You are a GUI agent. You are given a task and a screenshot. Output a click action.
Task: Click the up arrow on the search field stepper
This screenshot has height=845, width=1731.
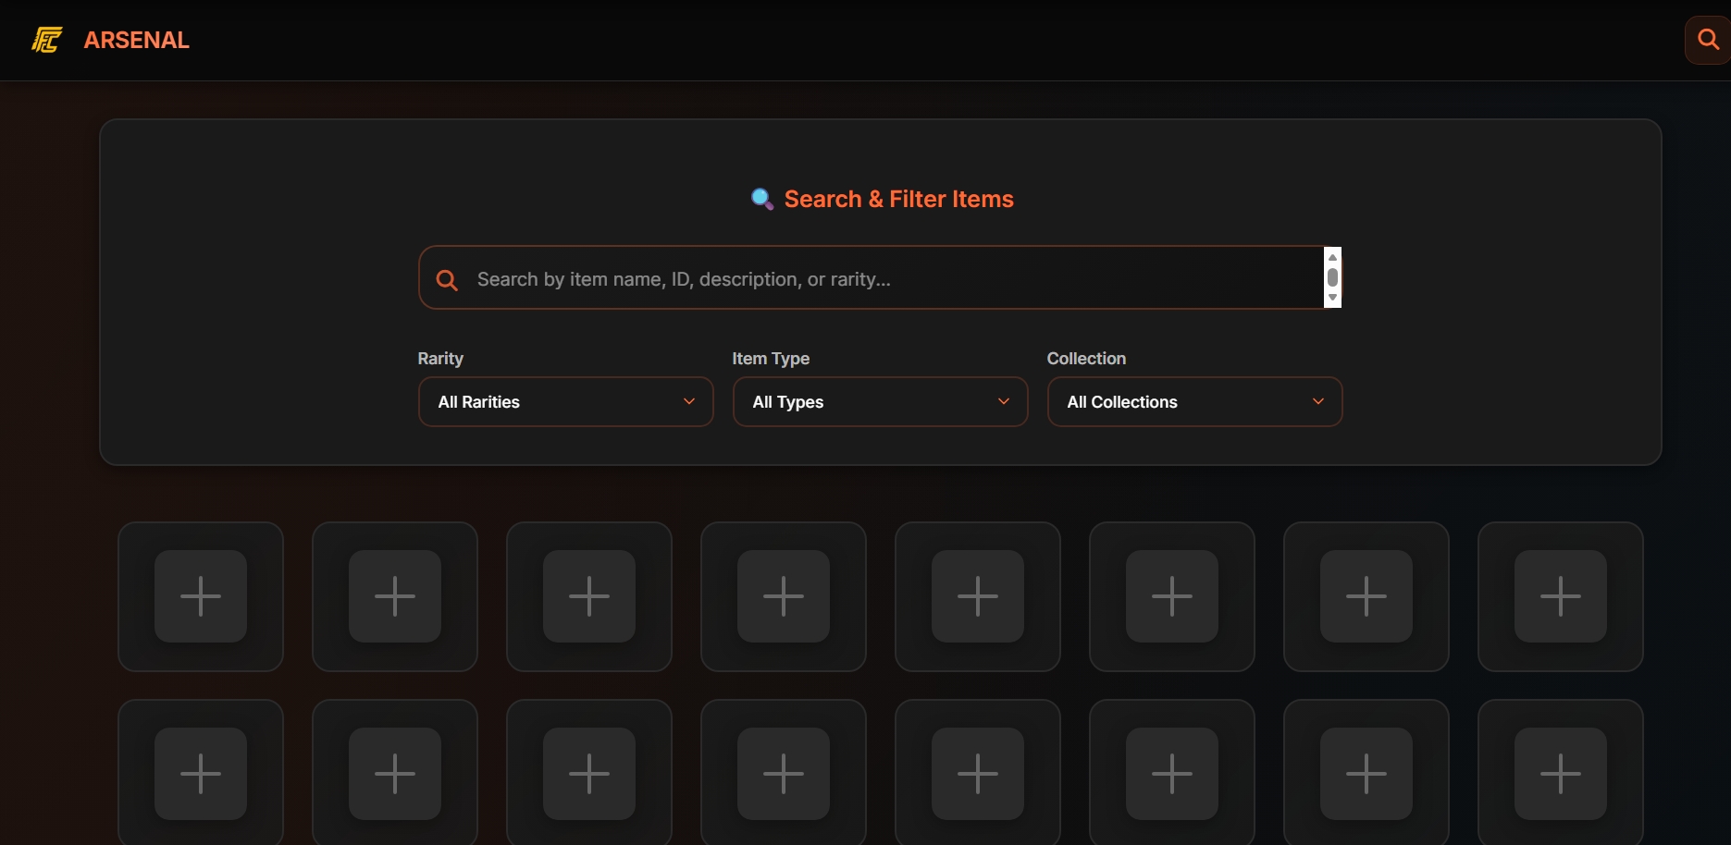coord(1332,257)
